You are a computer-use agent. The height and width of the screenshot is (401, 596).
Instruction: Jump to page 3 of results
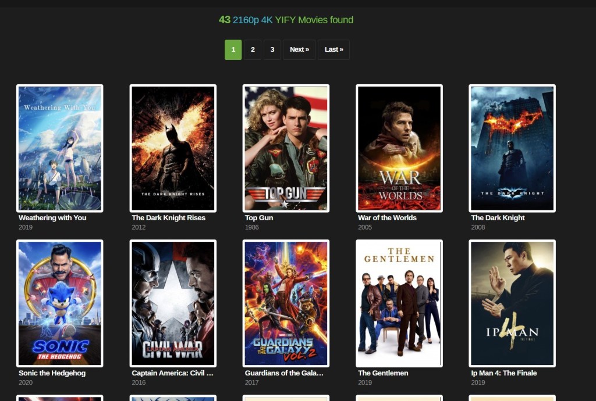pyautogui.click(x=272, y=50)
